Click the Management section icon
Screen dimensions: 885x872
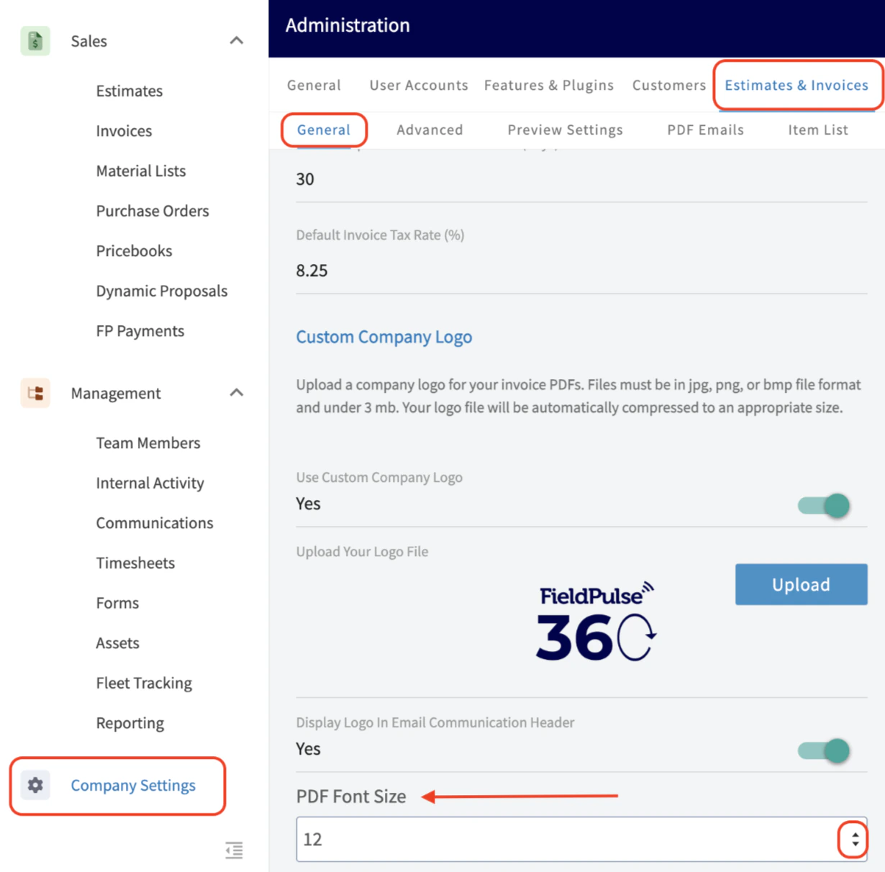click(35, 393)
